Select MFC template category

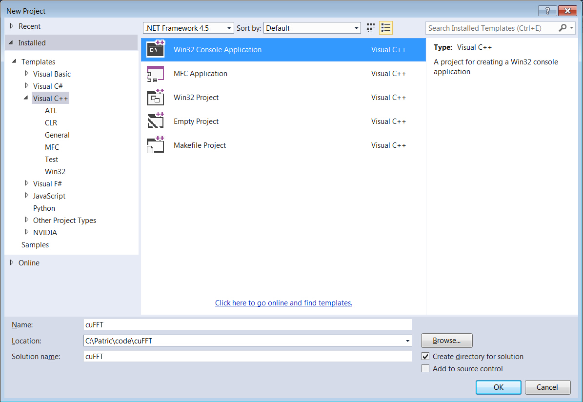click(52, 147)
